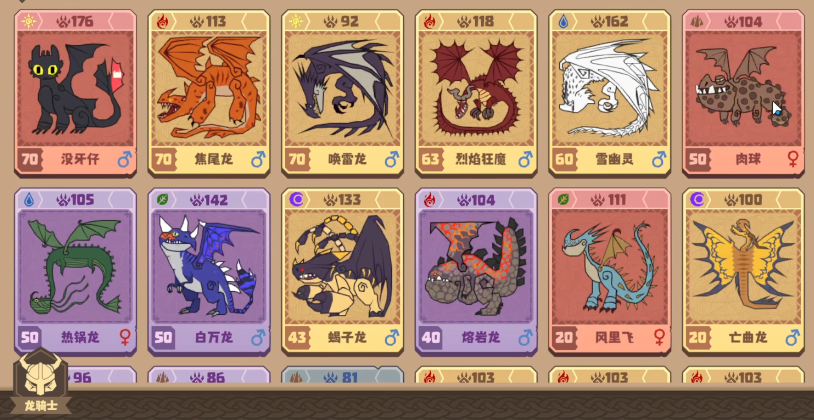Click the 烈焰狂魔 name label

[x=481, y=159]
